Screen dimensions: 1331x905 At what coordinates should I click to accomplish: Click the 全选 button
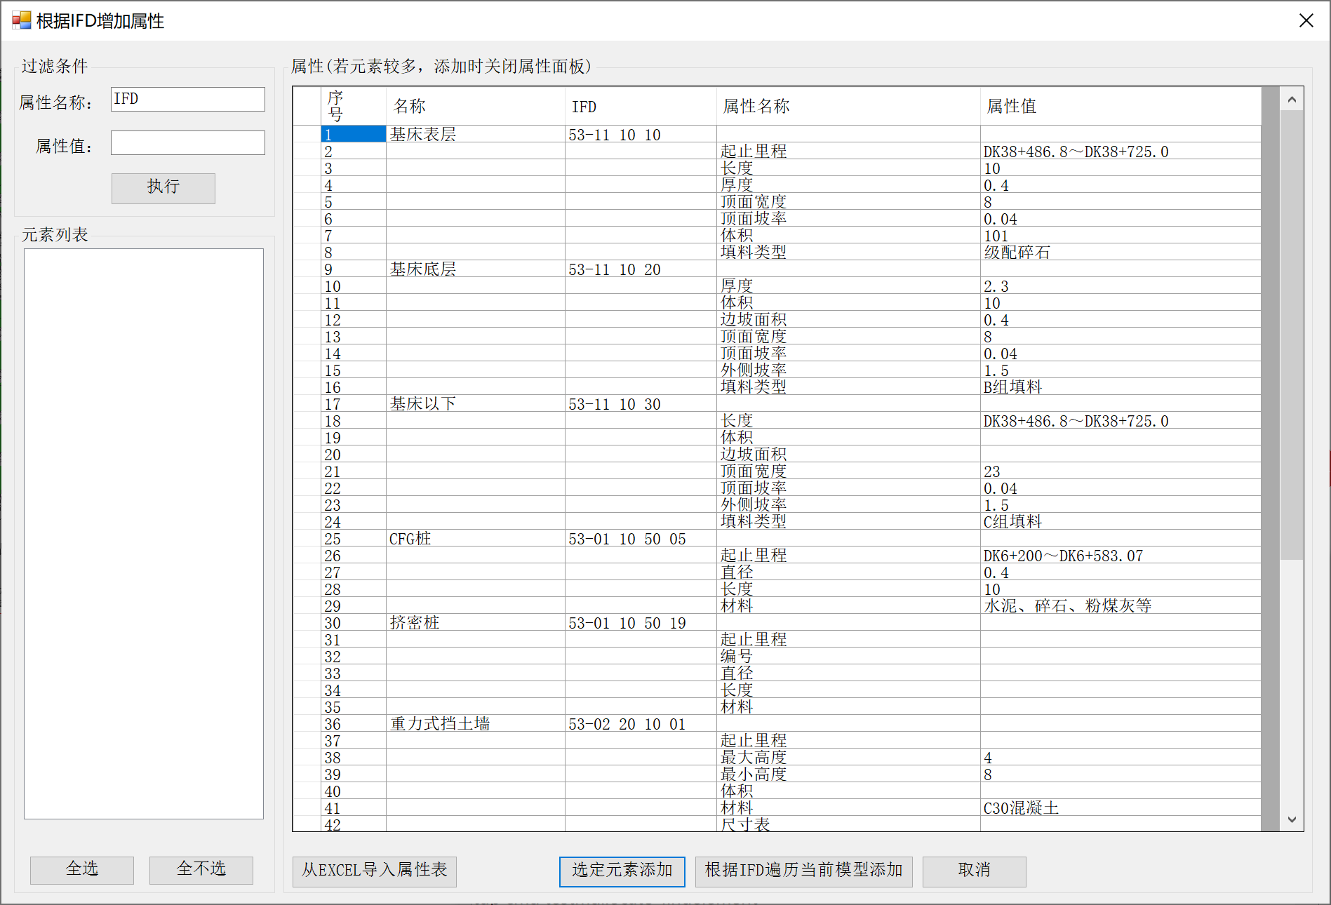coord(81,869)
